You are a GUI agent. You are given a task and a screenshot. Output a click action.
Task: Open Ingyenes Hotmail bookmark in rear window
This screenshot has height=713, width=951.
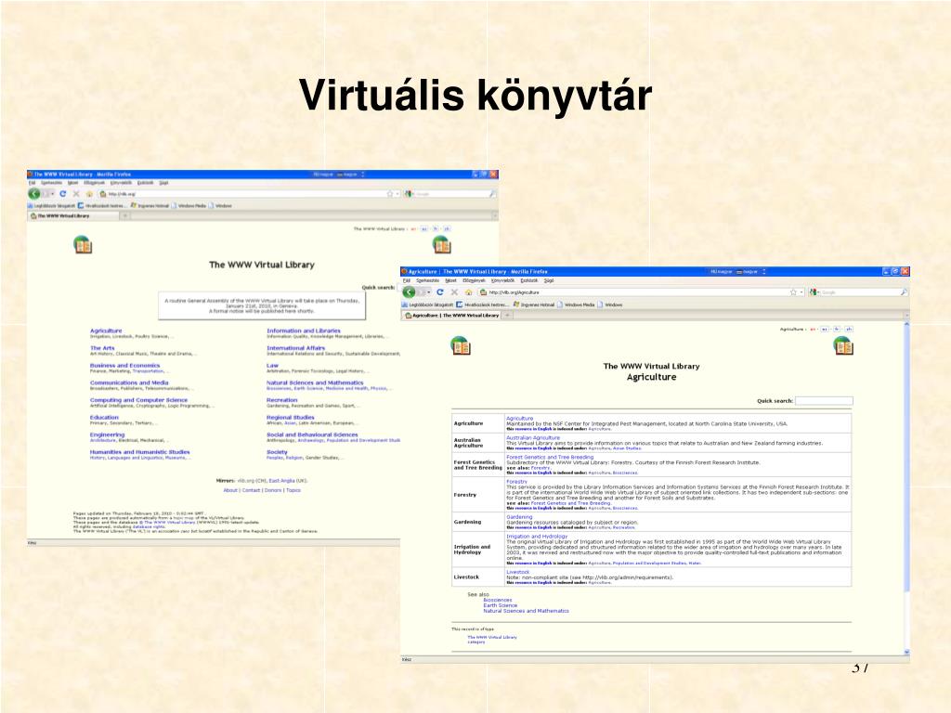150,206
